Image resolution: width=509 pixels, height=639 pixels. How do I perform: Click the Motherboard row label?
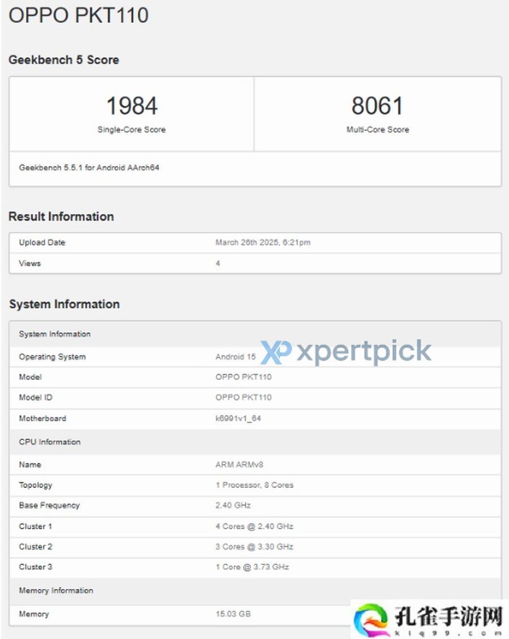[x=42, y=418]
